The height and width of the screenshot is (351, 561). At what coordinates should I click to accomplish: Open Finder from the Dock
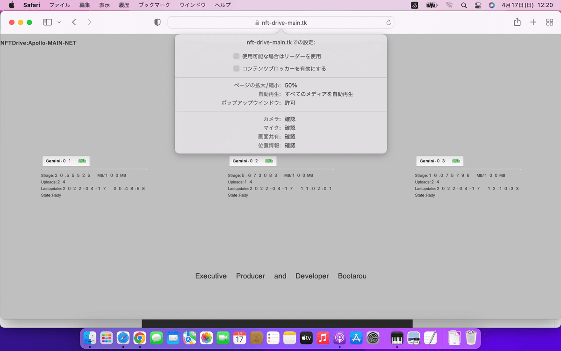pyautogui.click(x=90, y=337)
